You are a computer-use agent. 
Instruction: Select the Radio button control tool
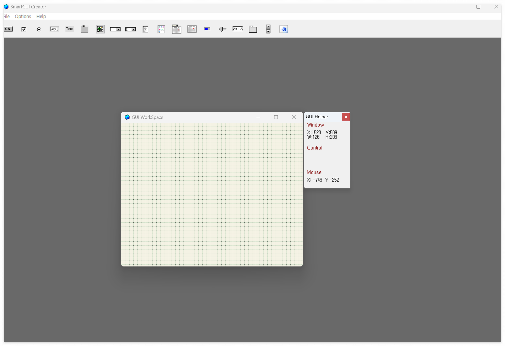coord(39,29)
